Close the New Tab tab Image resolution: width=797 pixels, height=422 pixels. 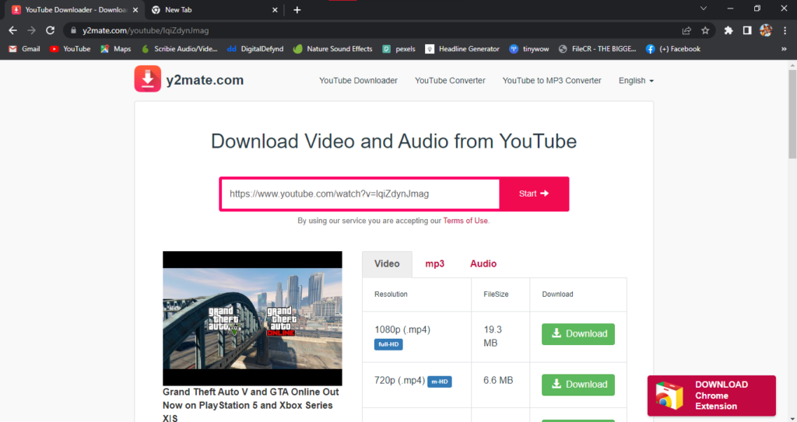point(275,9)
